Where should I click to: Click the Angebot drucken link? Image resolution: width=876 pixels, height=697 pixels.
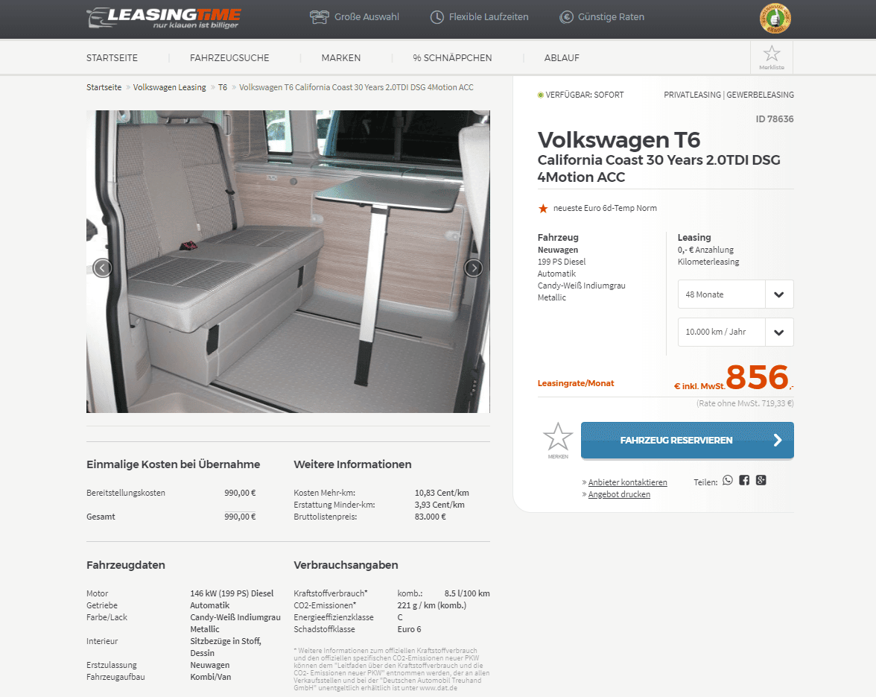619,494
